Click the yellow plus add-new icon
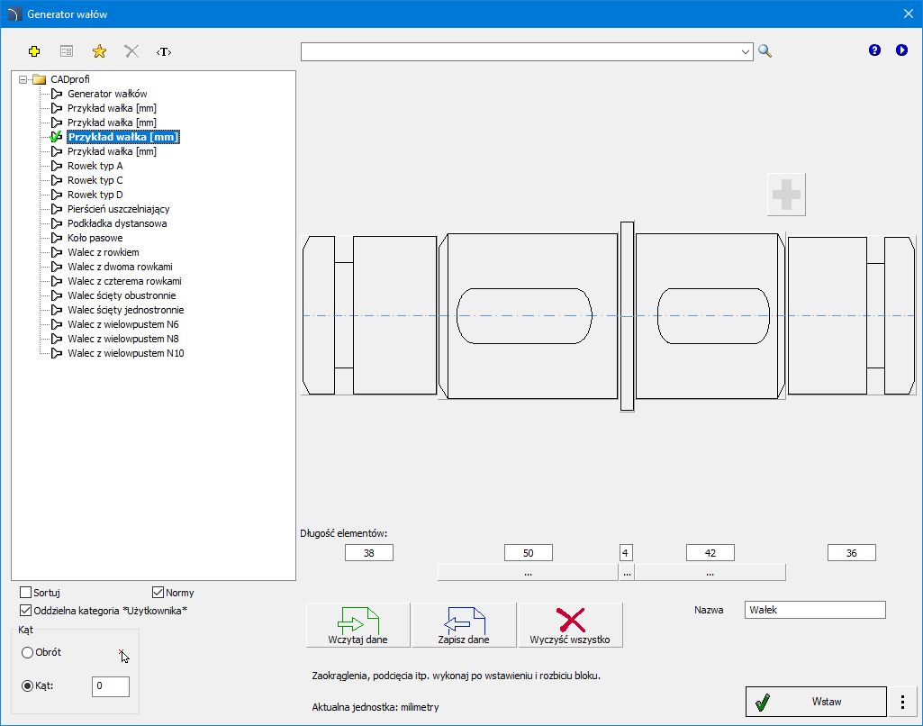 [34, 51]
